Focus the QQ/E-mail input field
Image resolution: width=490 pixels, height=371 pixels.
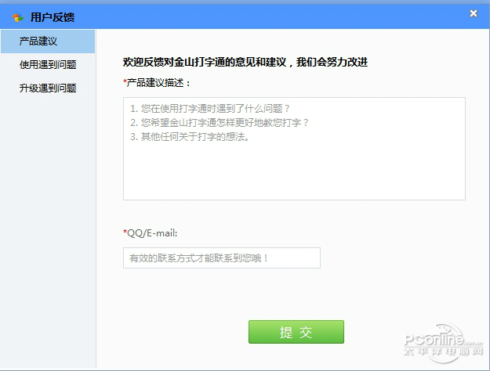(222, 258)
